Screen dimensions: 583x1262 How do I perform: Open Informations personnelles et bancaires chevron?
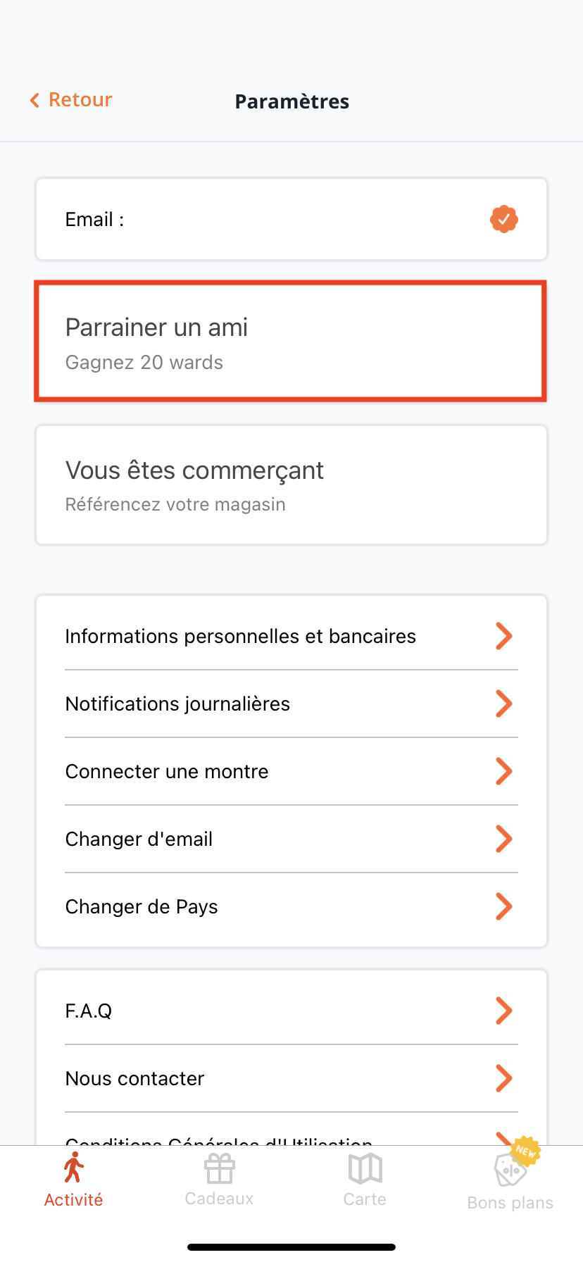coord(503,636)
